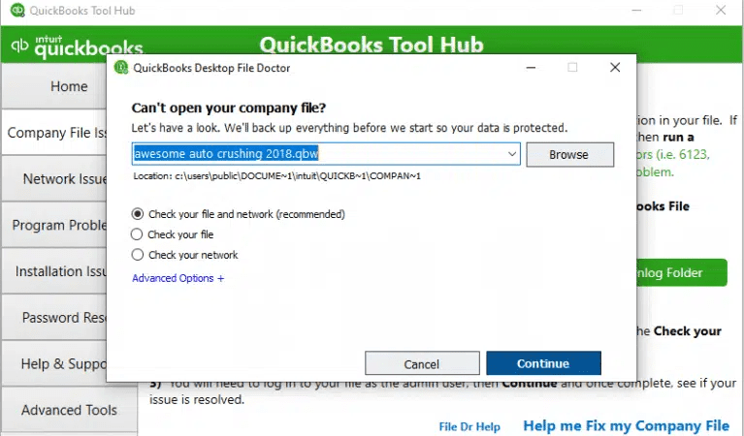Screen dimensions: 744x436
Task: Expand Advanced Options in File Doctor
Action: click(x=178, y=278)
